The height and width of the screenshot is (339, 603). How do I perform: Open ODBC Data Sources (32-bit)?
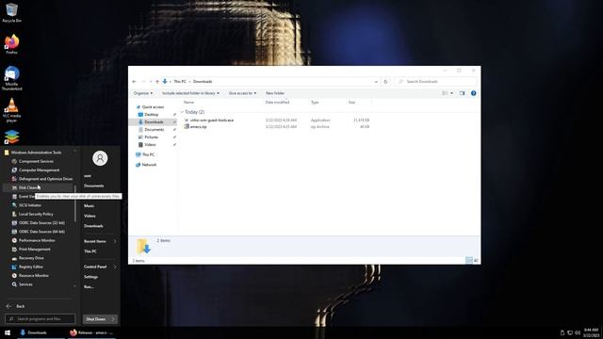41,223
